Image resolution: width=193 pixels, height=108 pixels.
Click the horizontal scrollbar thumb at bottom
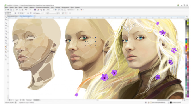click(x=163, y=100)
